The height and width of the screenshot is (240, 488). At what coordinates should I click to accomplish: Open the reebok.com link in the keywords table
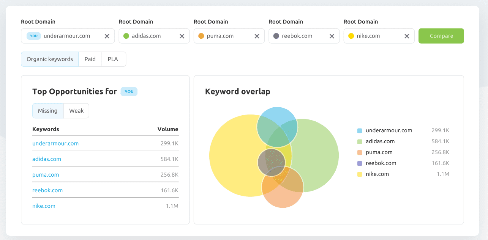click(47, 190)
